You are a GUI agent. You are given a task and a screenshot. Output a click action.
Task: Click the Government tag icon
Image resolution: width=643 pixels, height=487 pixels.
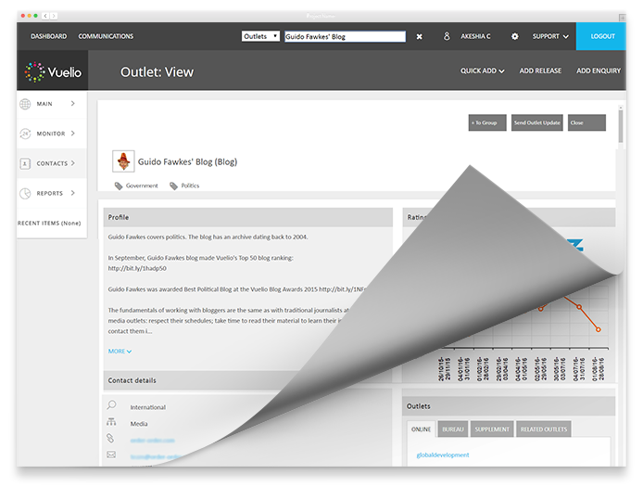click(119, 186)
